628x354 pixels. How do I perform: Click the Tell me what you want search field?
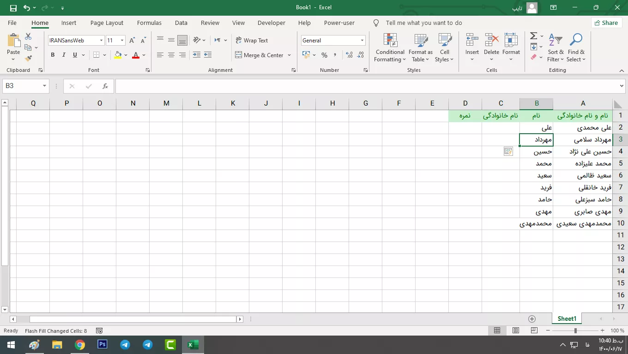coord(424,23)
